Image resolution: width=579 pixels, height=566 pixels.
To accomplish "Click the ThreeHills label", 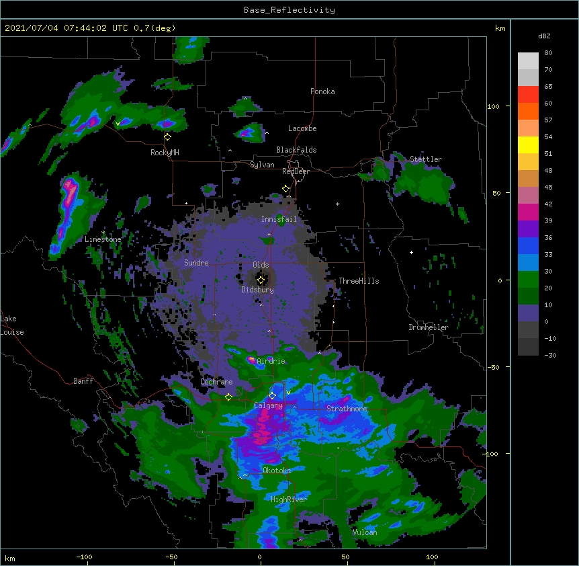I will (359, 281).
